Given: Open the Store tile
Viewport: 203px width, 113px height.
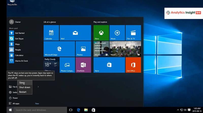Looking at the screenshot, I should pyautogui.click(x=109, y=65).
